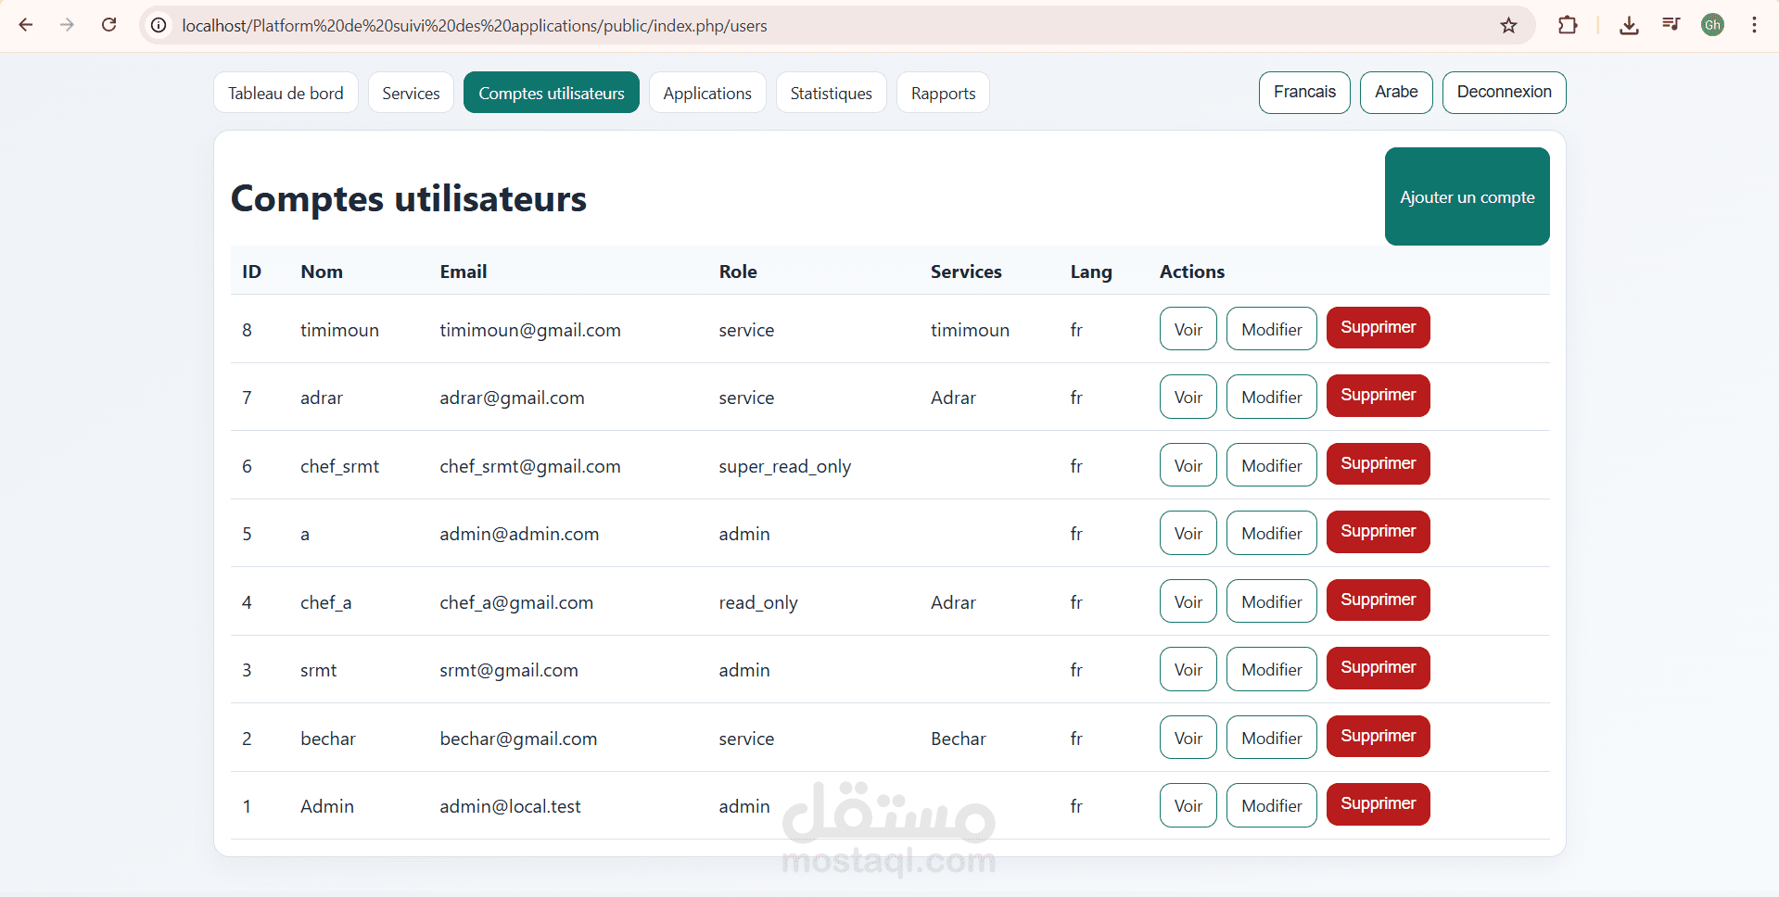Open the media playback controls icon
Screen dimensions: 1779x897
(1671, 25)
